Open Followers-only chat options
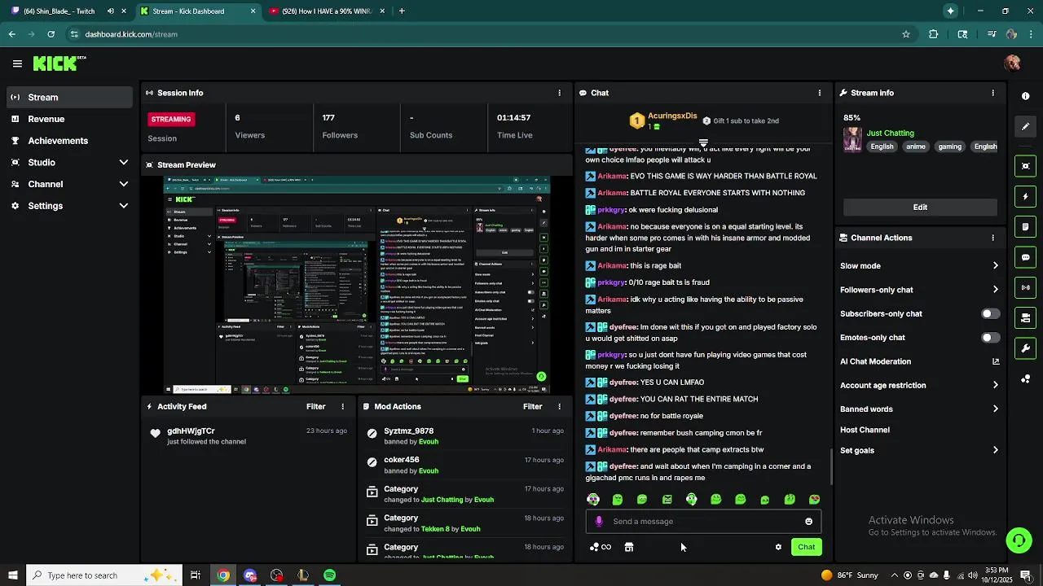The image size is (1043, 586). (x=919, y=290)
